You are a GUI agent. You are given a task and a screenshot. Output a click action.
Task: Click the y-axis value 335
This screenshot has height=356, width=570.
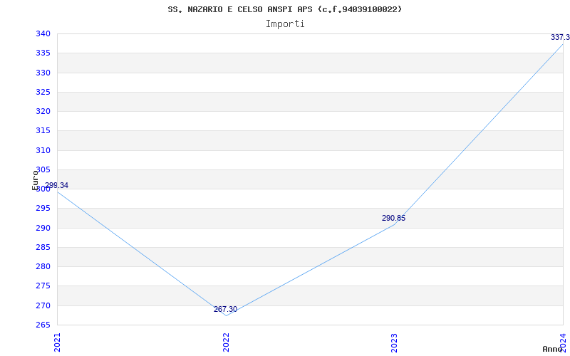click(x=42, y=53)
